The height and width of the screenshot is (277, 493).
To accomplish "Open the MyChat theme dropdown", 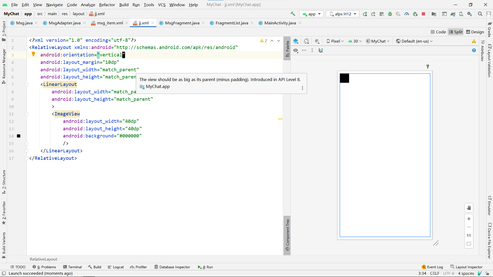I will (x=378, y=41).
